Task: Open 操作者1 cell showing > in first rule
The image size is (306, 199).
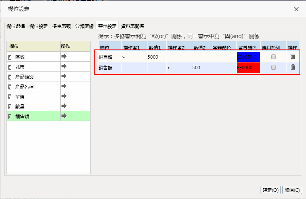Action: 134,57
